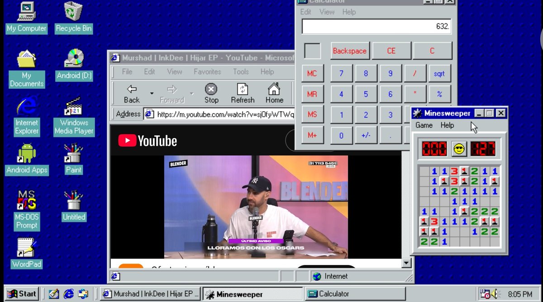
Task: Open the File menu in Internet Explorer
Action: click(127, 71)
